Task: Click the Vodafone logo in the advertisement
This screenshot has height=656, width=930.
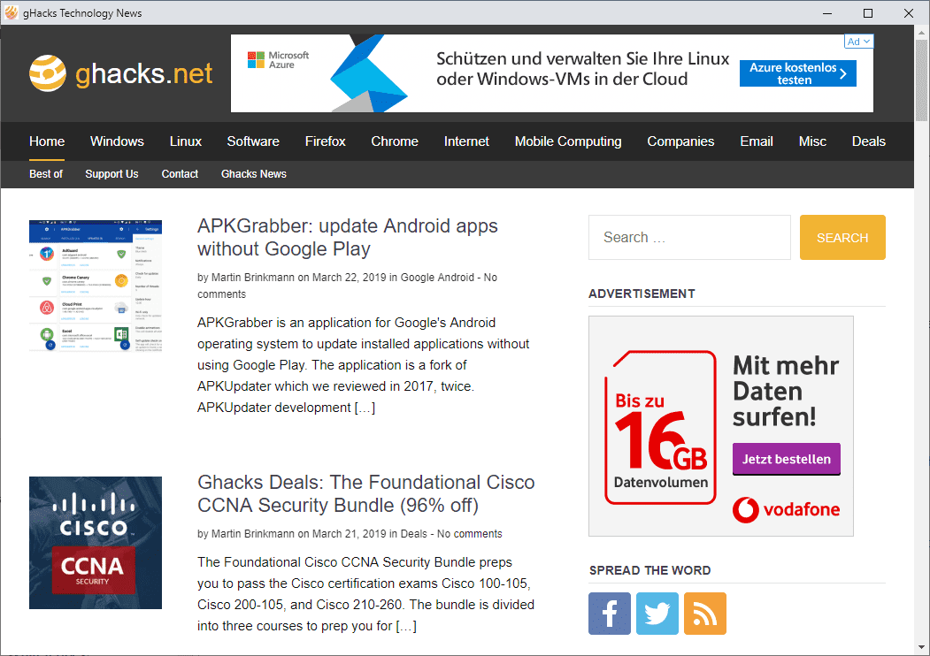Action: point(786,509)
